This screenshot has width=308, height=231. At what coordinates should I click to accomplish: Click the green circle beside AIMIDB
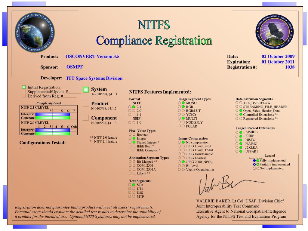click(x=241, y=132)
